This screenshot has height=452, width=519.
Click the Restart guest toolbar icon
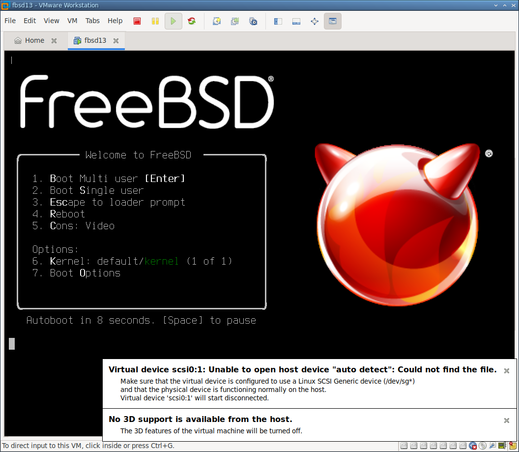pyautogui.click(x=192, y=21)
